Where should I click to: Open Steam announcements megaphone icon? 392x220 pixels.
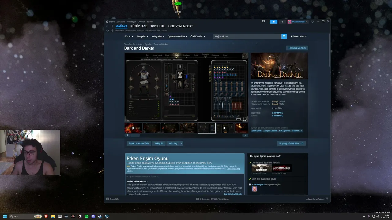[273, 22]
